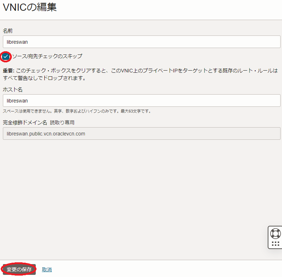282x277 pixels.
Task: Click the white checkmark inside the checkbox
Action: pyautogui.click(x=6, y=57)
